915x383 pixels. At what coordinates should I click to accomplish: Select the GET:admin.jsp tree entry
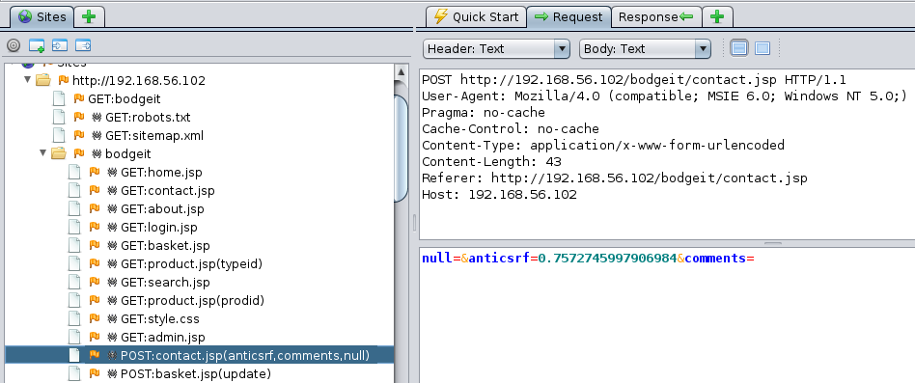point(163,338)
